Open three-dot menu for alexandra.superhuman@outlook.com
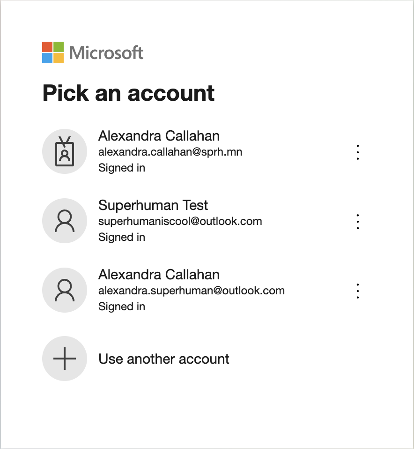Image resolution: width=414 pixels, height=449 pixels. (358, 291)
